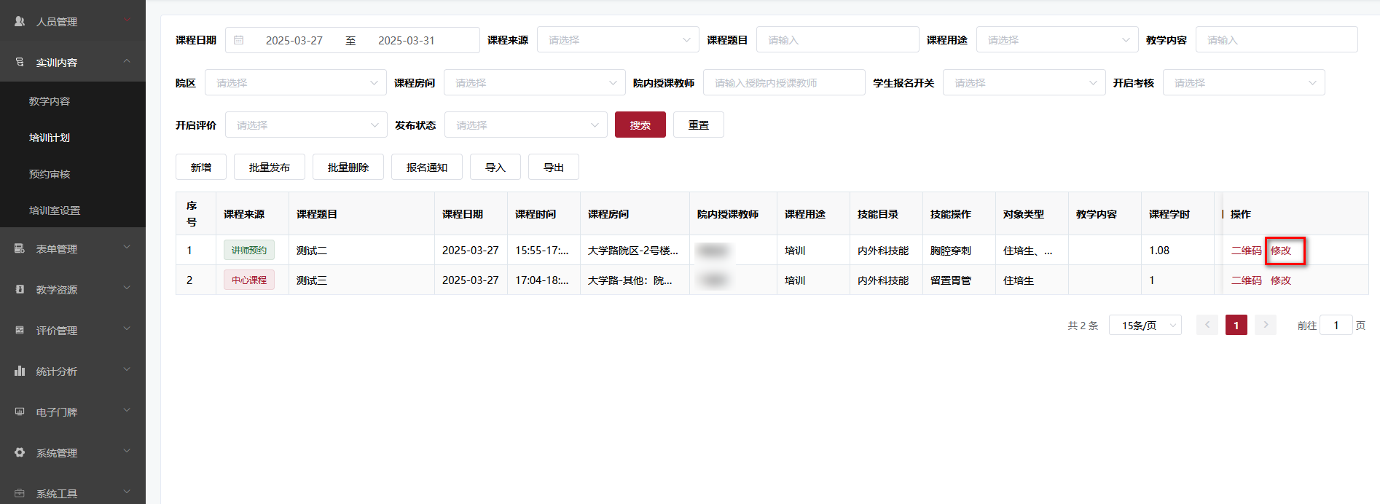1380x504 pixels.
Task: Click the 评价管理 sidebar icon
Action: pos(20,330)
